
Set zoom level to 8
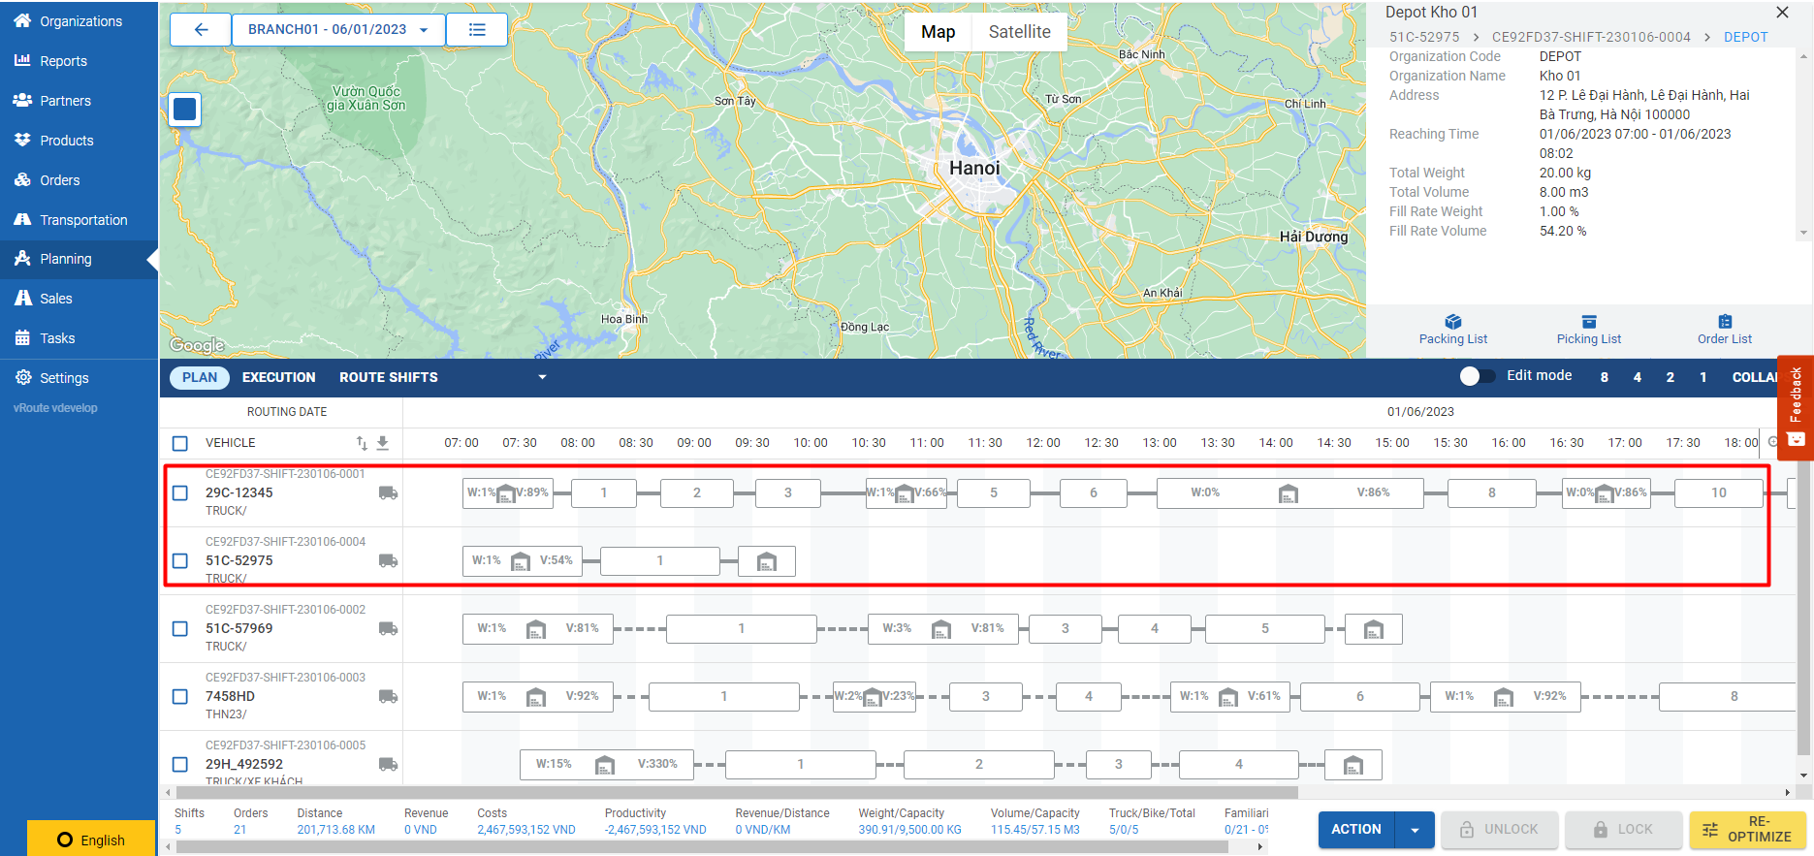click(1605, 377)
